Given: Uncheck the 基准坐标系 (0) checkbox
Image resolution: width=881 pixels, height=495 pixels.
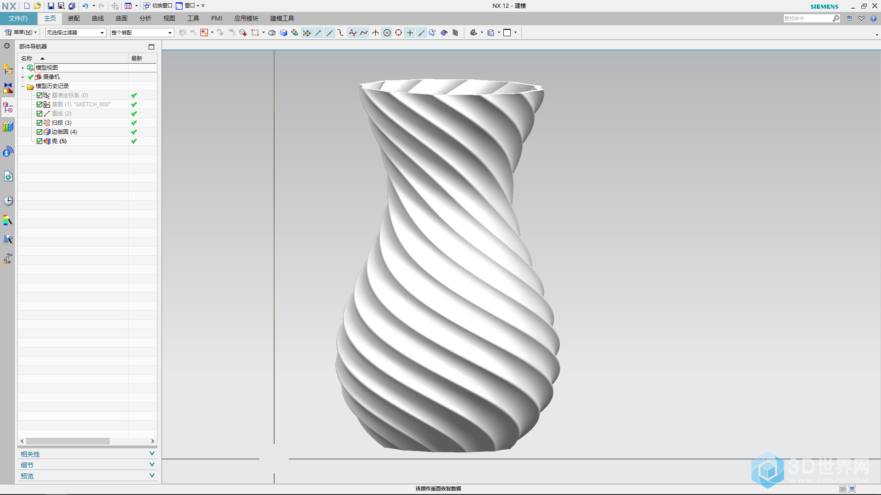Looking at the screenshot, I should (x=39, y=95).
